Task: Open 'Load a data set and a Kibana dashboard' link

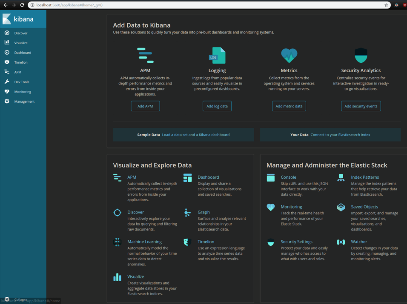Action: coord(195,135)
